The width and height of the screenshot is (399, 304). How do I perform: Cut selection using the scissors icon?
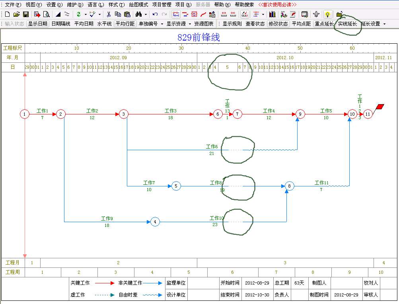point(109,14)
